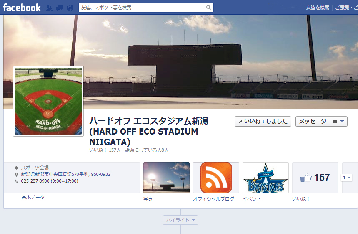Open friend requests icon
The image size is (358, 234).
pyautogui.click(x=49, y=8)
